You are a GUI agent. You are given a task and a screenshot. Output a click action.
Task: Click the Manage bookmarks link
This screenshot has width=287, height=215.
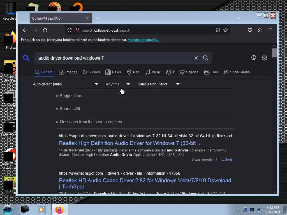143,40
